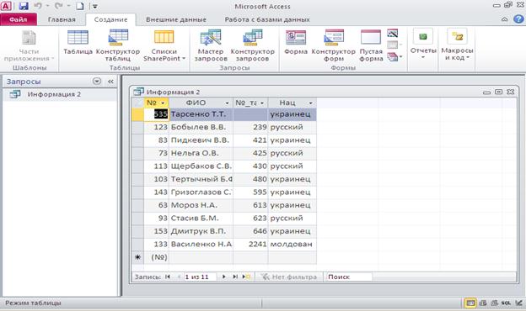Save using the quick access Save icon
Screen dimensions: 526x311
pos(23,6)
